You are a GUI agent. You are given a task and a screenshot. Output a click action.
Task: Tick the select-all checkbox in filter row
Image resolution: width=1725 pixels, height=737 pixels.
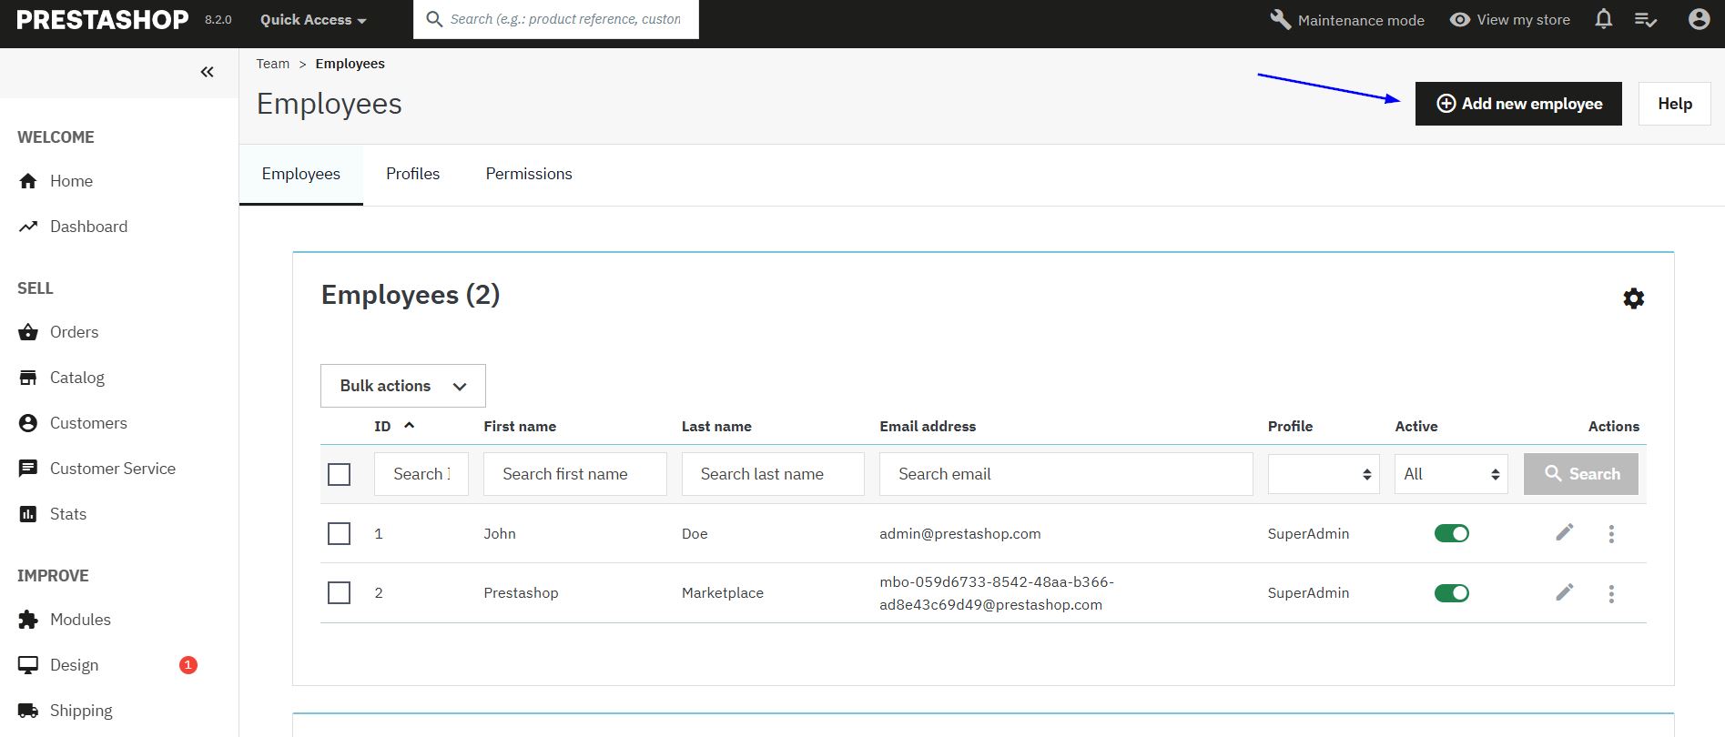339,474
